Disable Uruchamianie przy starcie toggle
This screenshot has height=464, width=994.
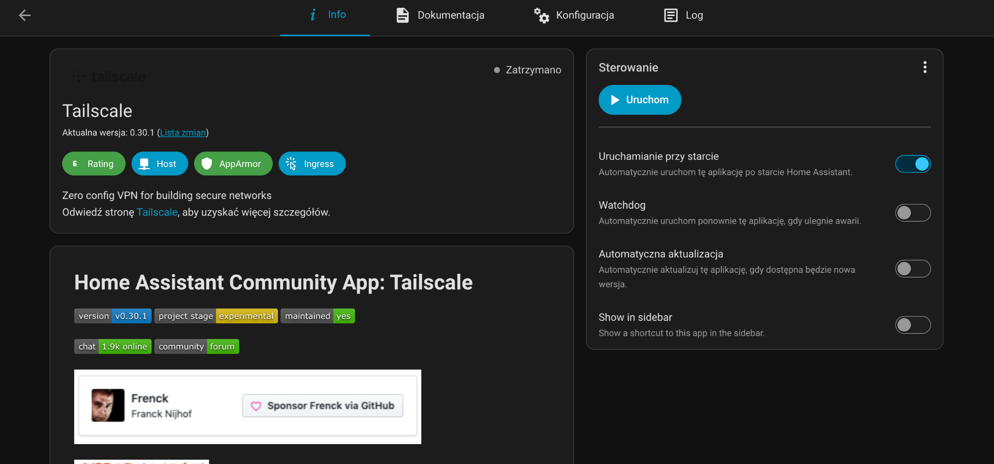[x=912, y=164]
